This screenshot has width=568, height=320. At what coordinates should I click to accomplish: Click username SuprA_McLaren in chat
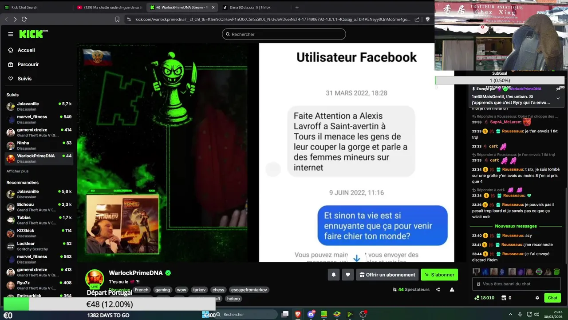coord(505,122)
